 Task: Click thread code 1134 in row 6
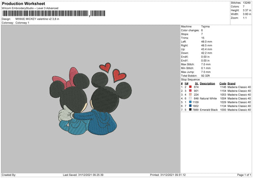[x=223, y=106]
